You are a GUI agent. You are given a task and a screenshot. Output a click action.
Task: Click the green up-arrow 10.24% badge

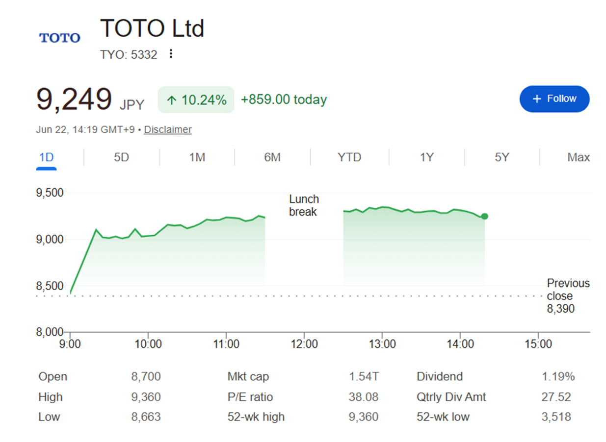pos(196,100)
